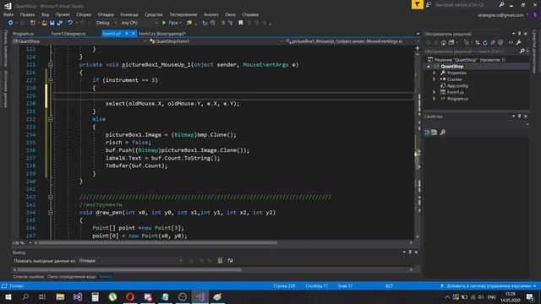
Task: Click the Save icon in the toolbar
Action: pos(52,23)
